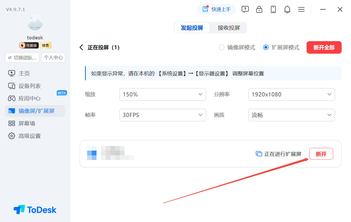
Task: Close the ToDesk window
Action: pyautogui.click(x=340, y=9)
